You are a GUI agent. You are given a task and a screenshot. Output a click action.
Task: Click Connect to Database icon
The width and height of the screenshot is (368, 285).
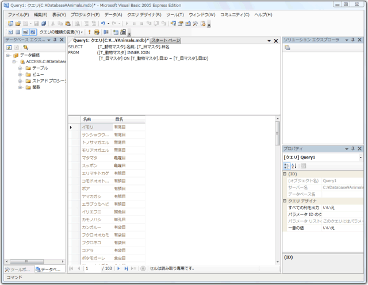pyautogui.click(x=25, y=48)
